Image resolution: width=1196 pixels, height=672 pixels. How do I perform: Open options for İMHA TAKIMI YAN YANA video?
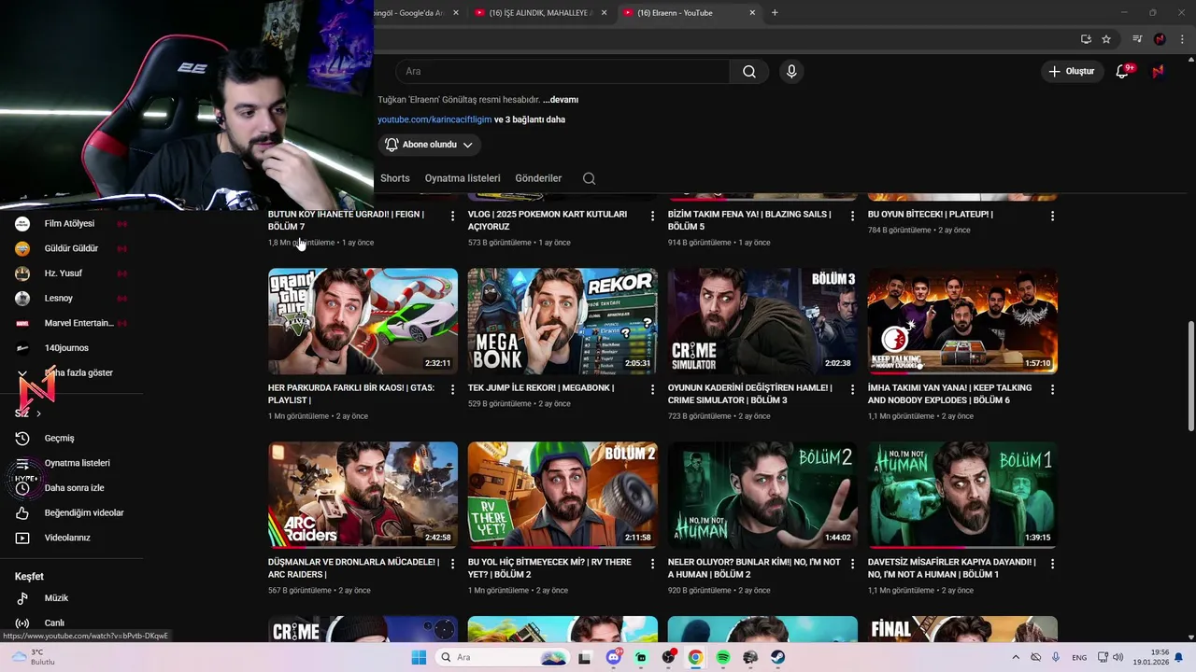(1052, 389)
